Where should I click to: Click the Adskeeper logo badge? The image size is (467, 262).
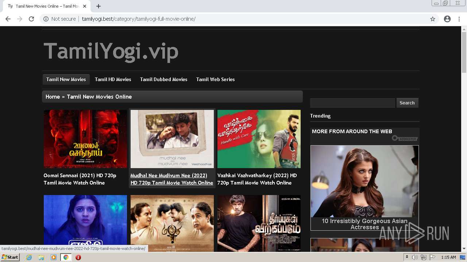pos(405,138)
